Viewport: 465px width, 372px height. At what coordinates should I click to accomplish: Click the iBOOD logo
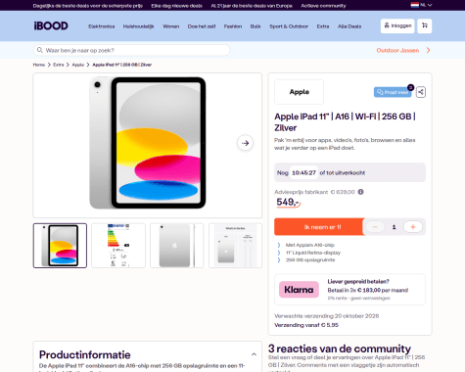point(51,25)
